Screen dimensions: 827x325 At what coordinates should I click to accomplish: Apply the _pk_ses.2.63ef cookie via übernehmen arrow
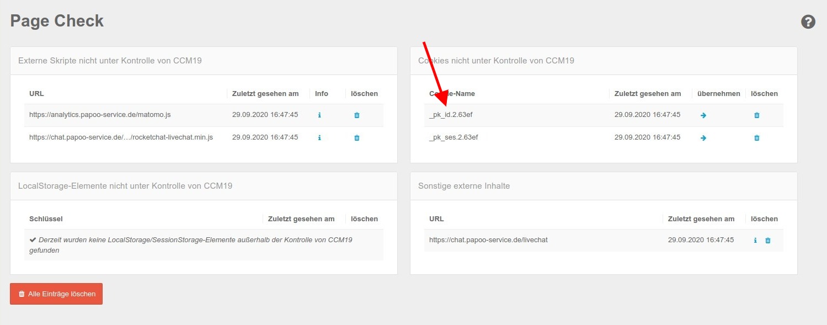pyautogui.click(x=703, y=137)
